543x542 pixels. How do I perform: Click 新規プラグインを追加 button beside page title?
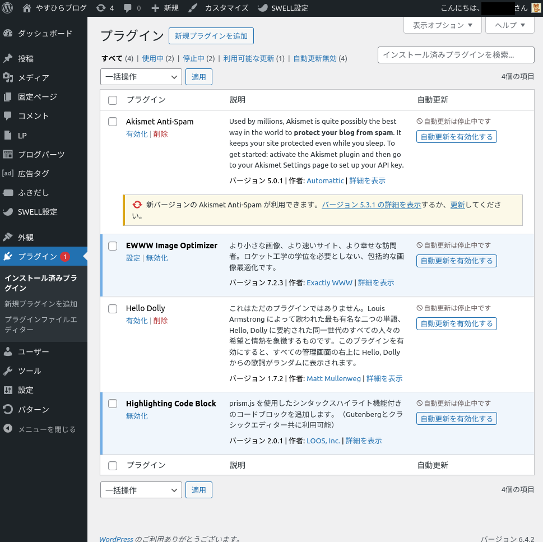tap(211, 36)
